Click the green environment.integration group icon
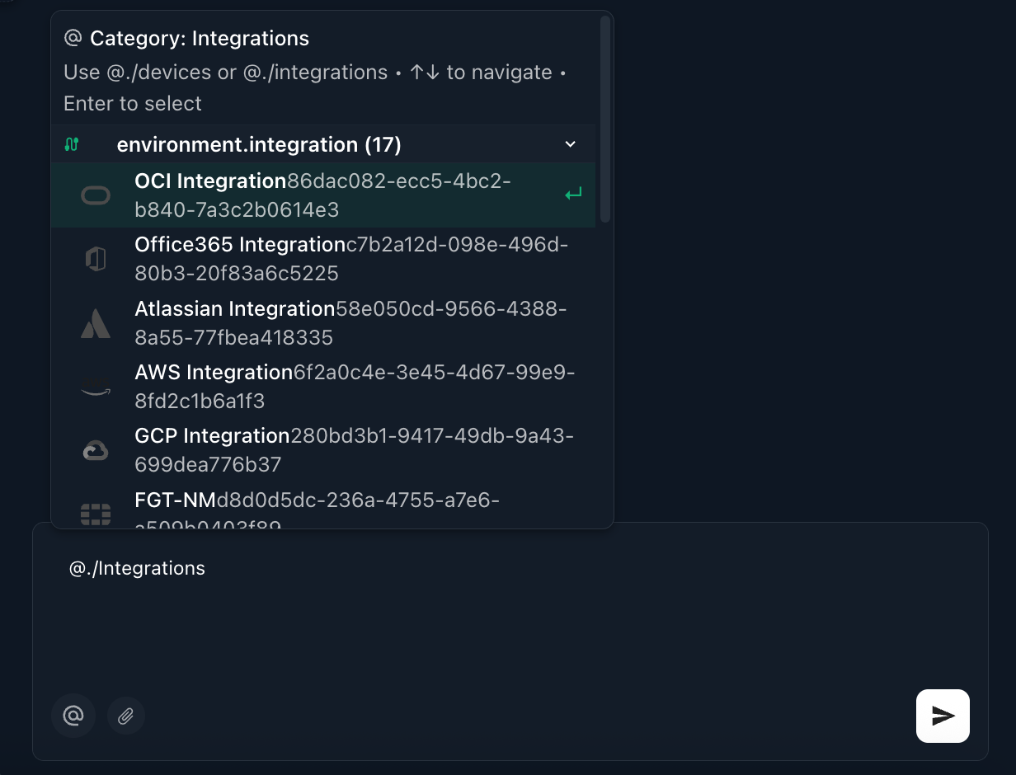Image resolution: width=1016 pixels, height=775 pixels. coord(72,144)
